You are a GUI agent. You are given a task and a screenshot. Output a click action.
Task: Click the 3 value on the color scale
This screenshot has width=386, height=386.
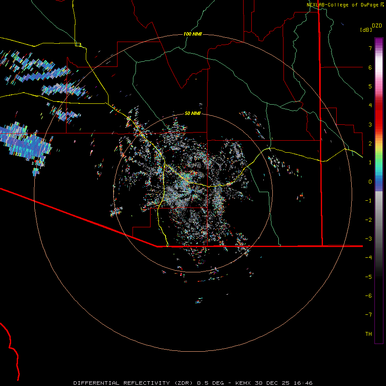coord(370,124)
